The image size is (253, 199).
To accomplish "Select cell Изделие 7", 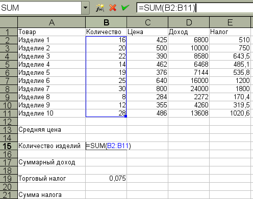I will tap(52, 89).
